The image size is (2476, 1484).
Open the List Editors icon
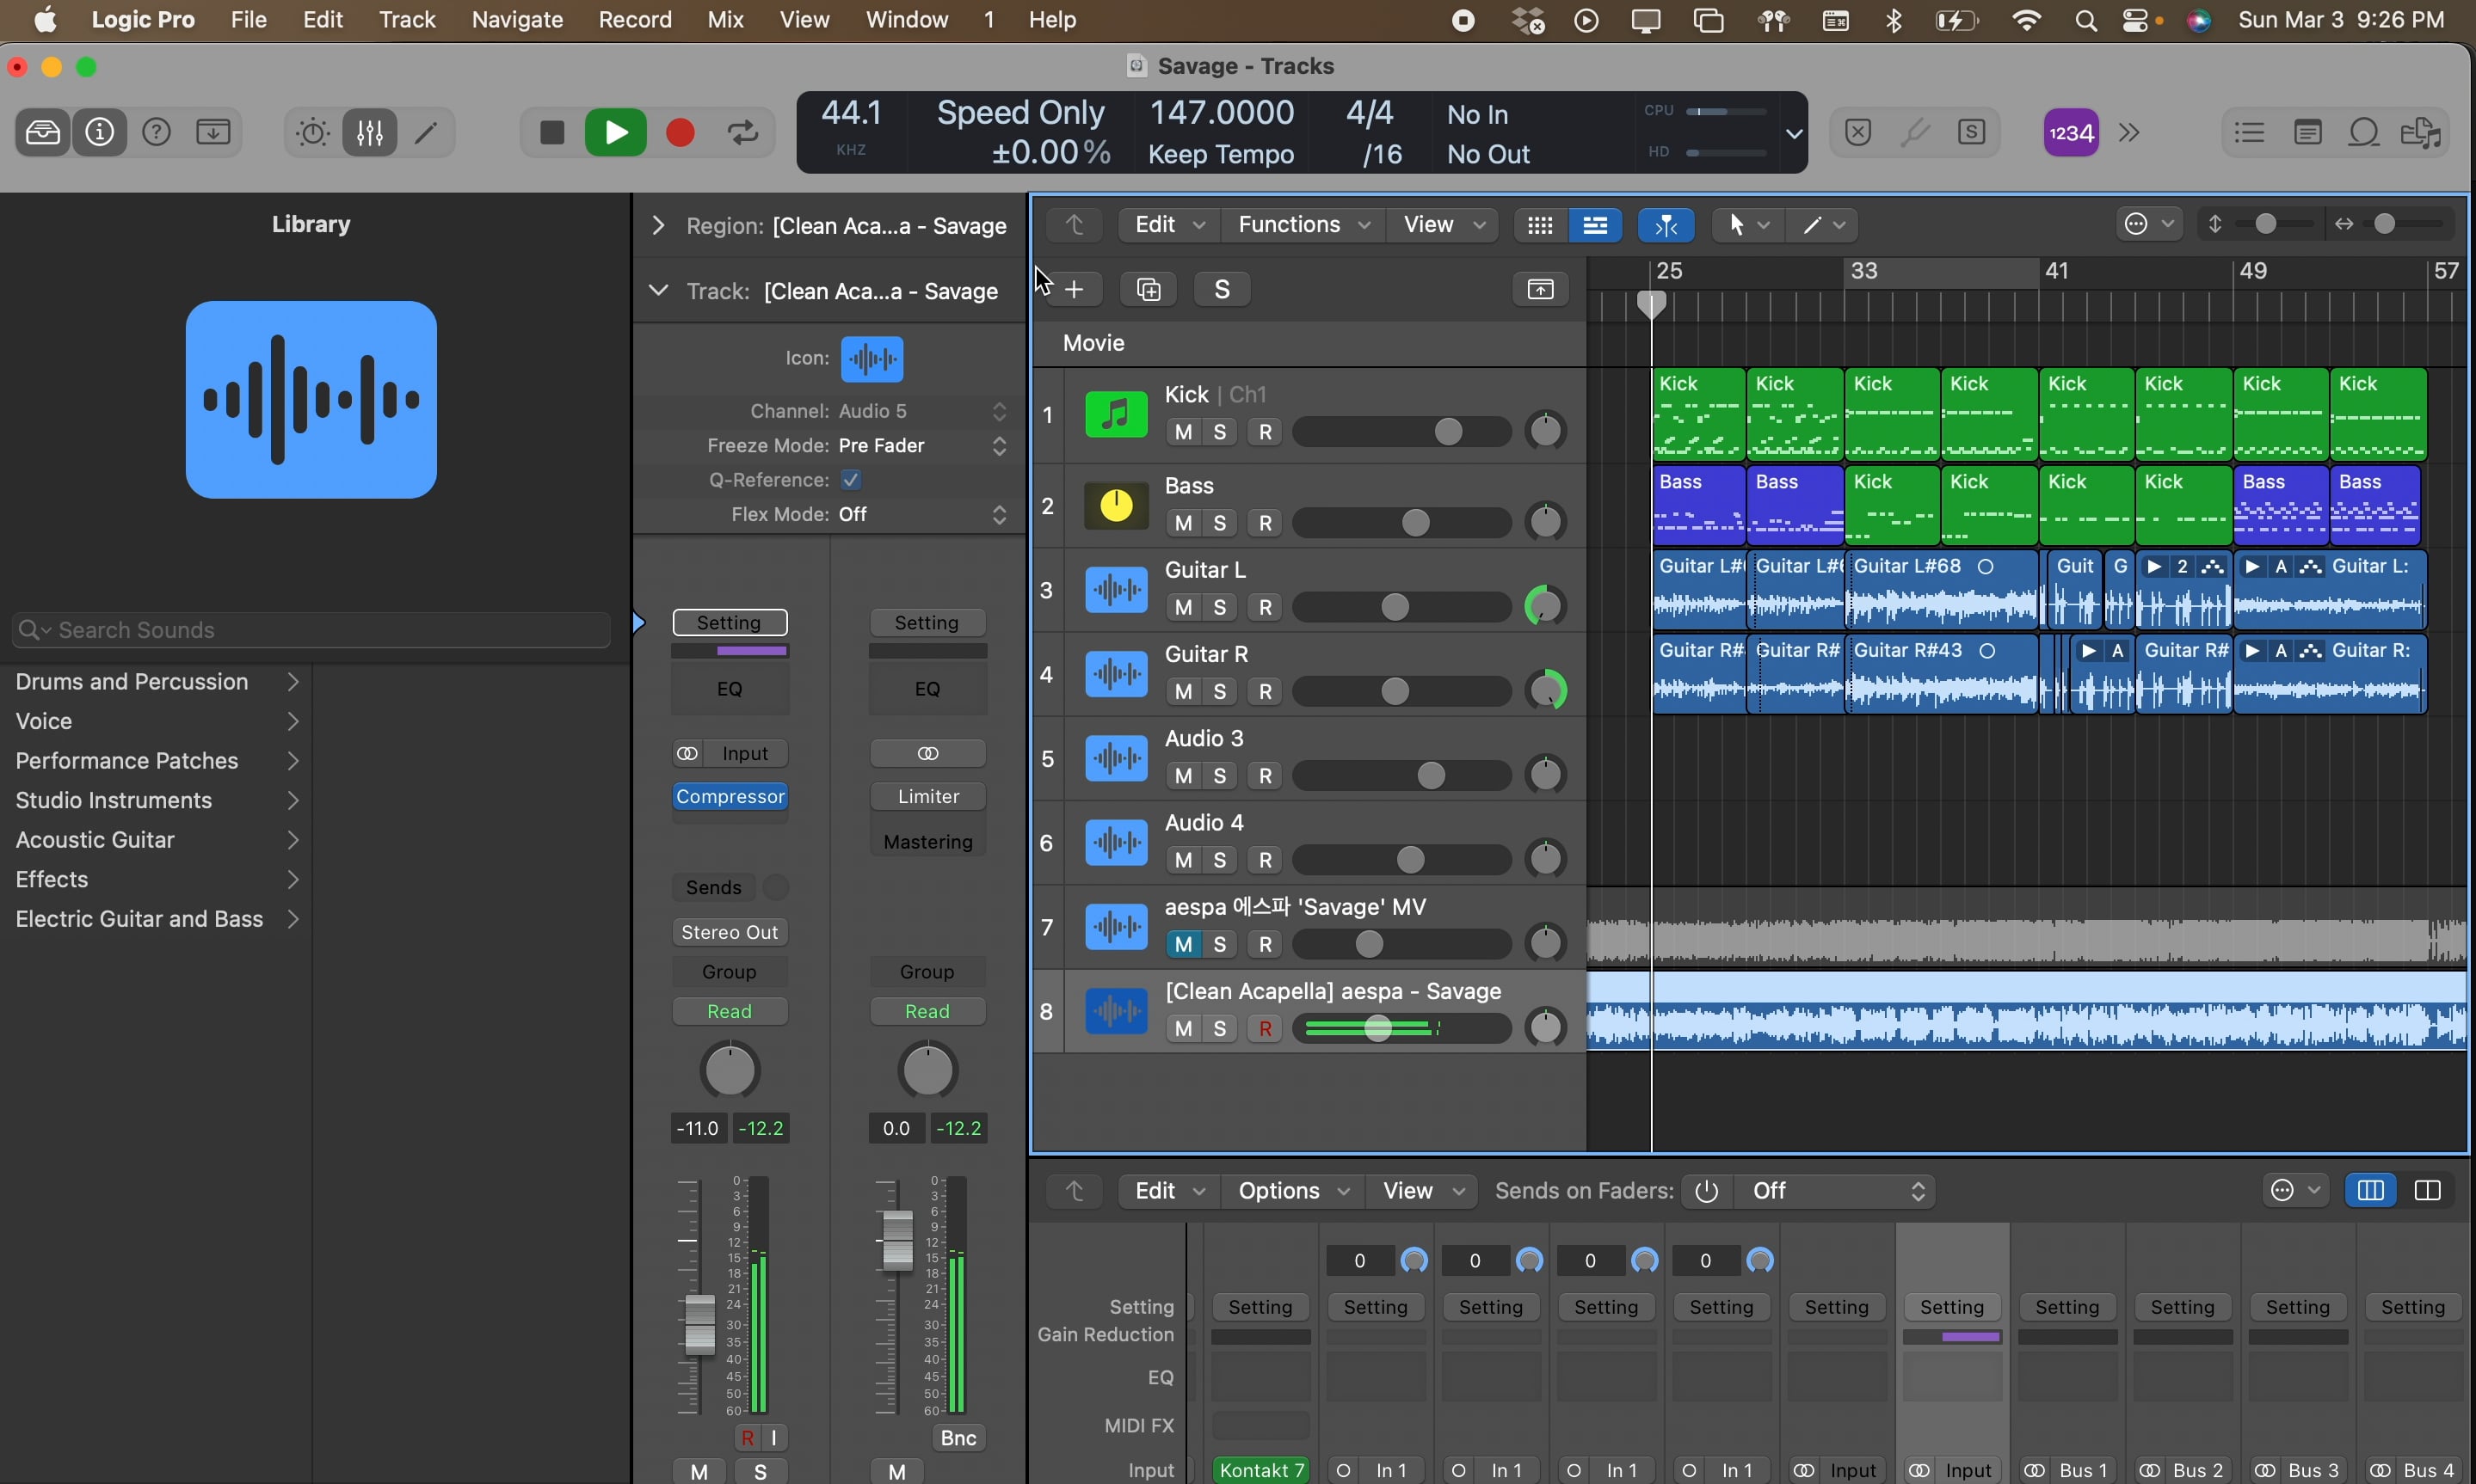[x=2249, y=133]
